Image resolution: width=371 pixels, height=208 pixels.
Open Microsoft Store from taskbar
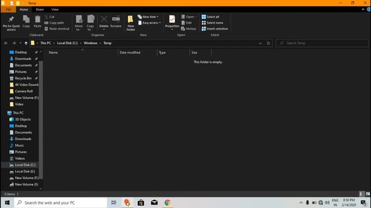[x=141, y=203]
